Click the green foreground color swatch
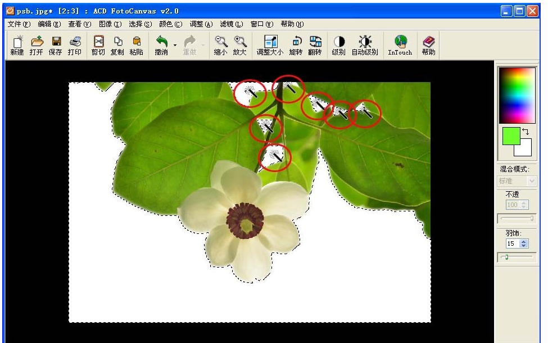Screen dimensions: 548x343 [510, 136]
